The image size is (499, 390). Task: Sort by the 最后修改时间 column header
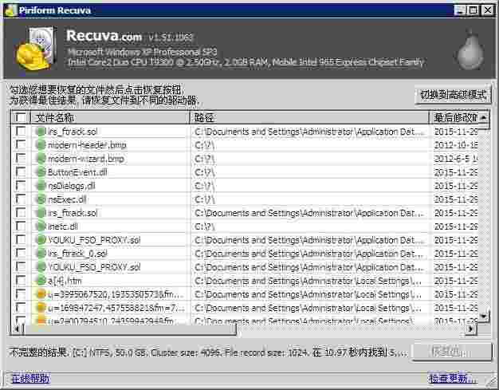454,118
